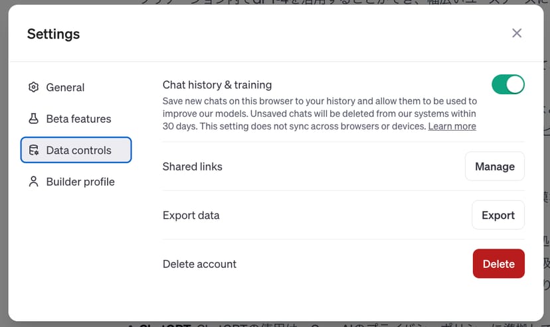Click the Delete account row label
The image size is (550, 327).
coord(199,264)
